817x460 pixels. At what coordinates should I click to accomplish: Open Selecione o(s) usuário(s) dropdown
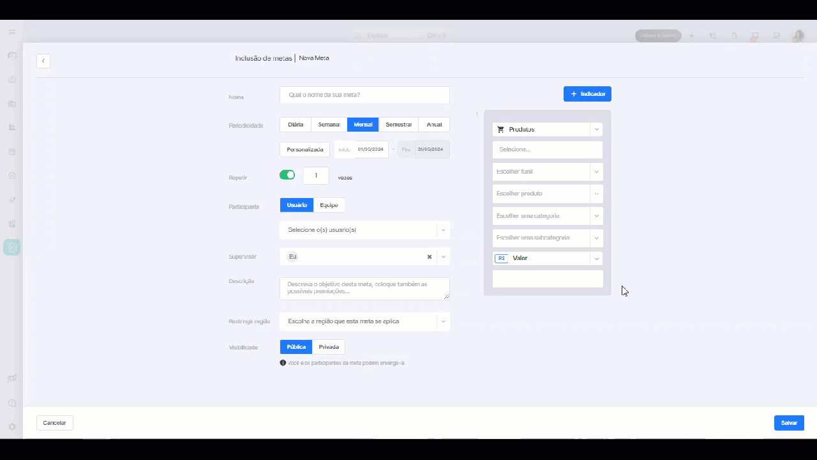point(364,230)
